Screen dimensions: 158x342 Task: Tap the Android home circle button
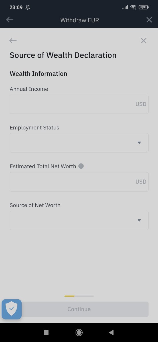pos(79,332)
